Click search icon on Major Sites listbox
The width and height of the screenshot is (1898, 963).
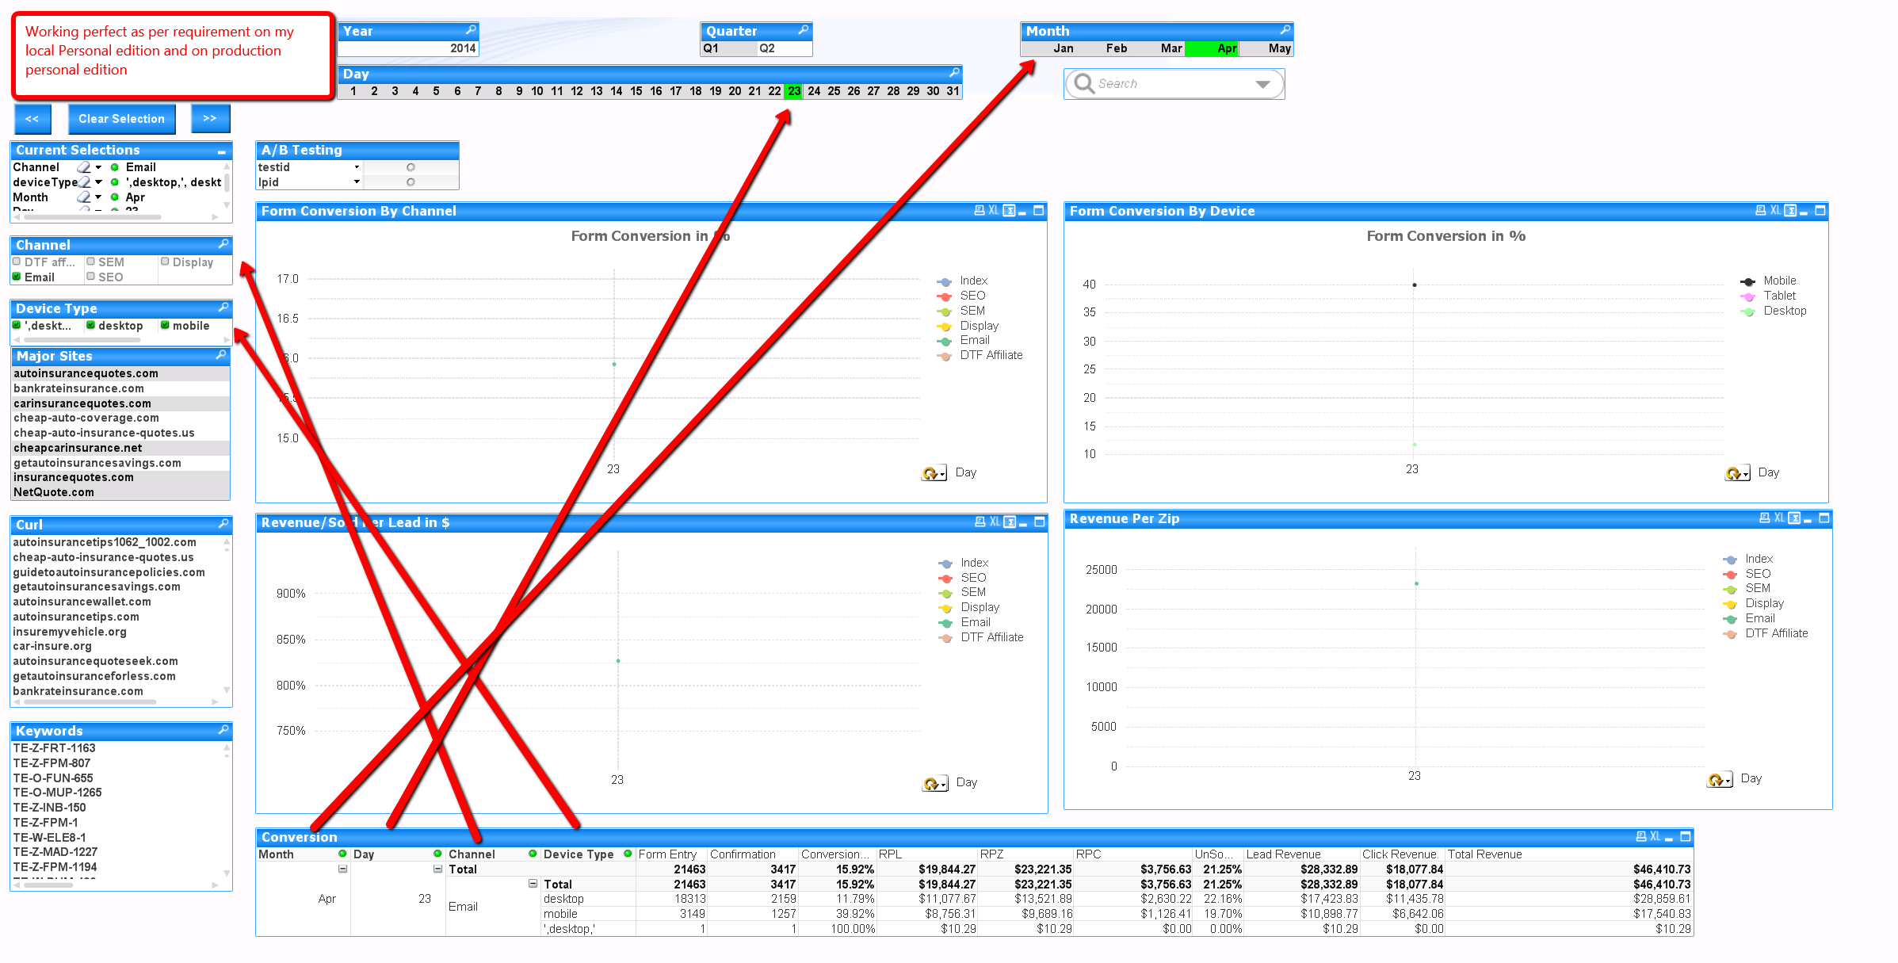[x=221, y=356]
